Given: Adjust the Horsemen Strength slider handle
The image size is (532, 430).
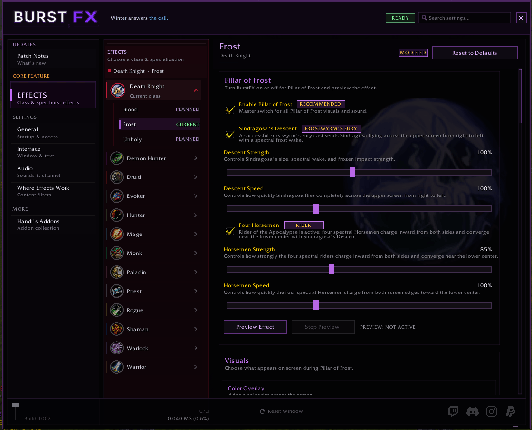Looking at the screenshot, I should (x=332, y=269).
